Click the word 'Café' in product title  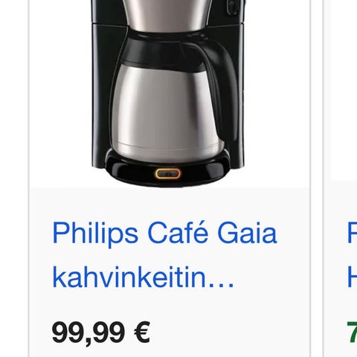(x=178, y=232)
